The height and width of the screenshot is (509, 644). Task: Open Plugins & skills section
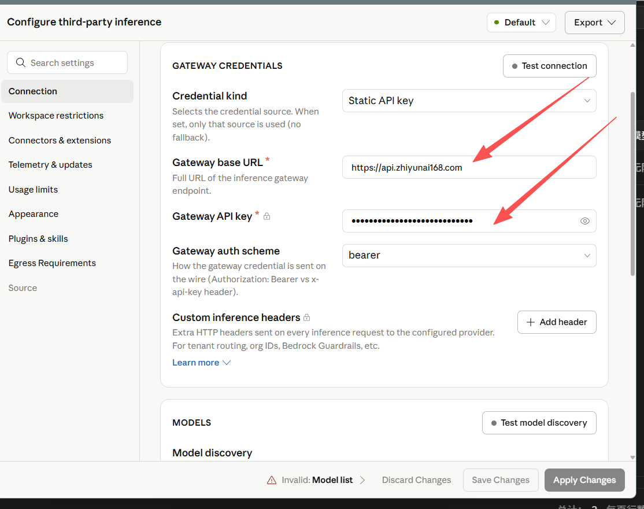tap(38, 239)
